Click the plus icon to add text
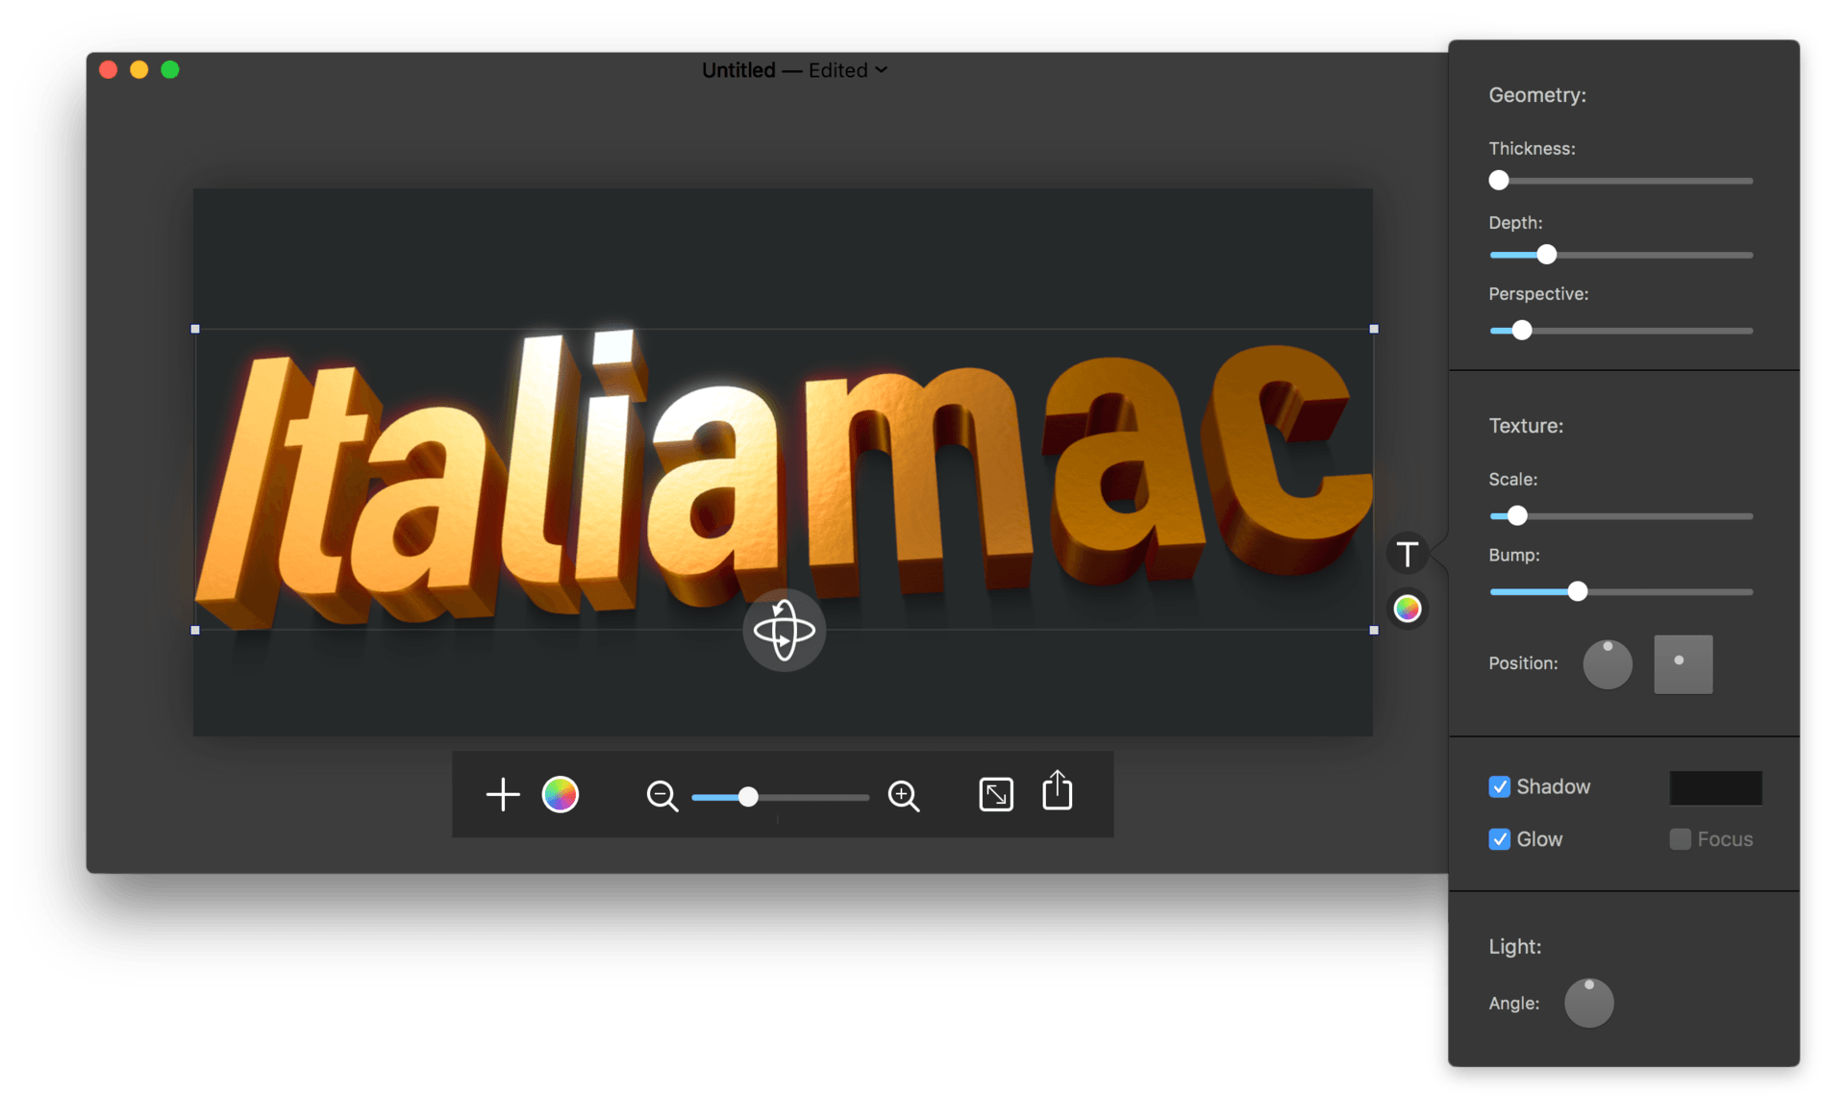Viewport: 1846px width, 1119px height. click(x=503, y=795)
